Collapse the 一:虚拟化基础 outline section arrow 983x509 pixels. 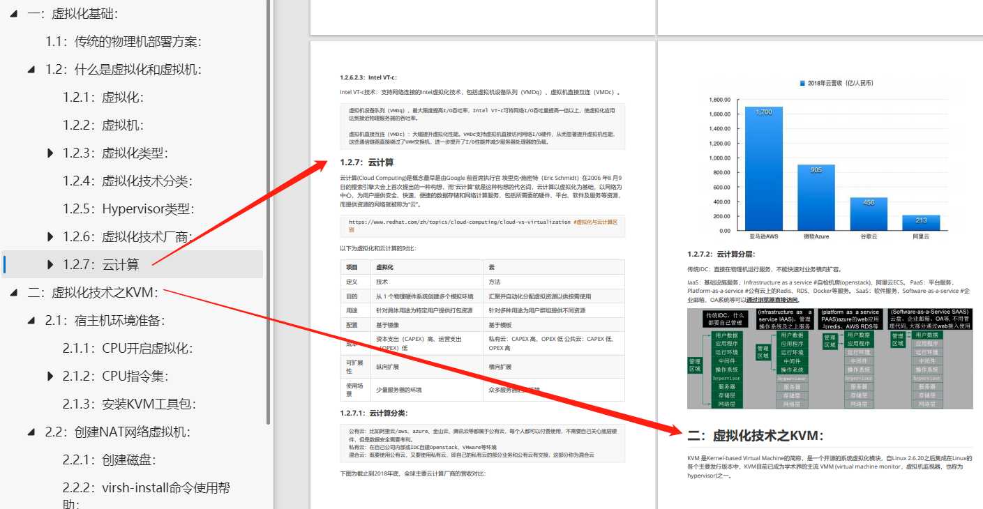pos(14,14)
